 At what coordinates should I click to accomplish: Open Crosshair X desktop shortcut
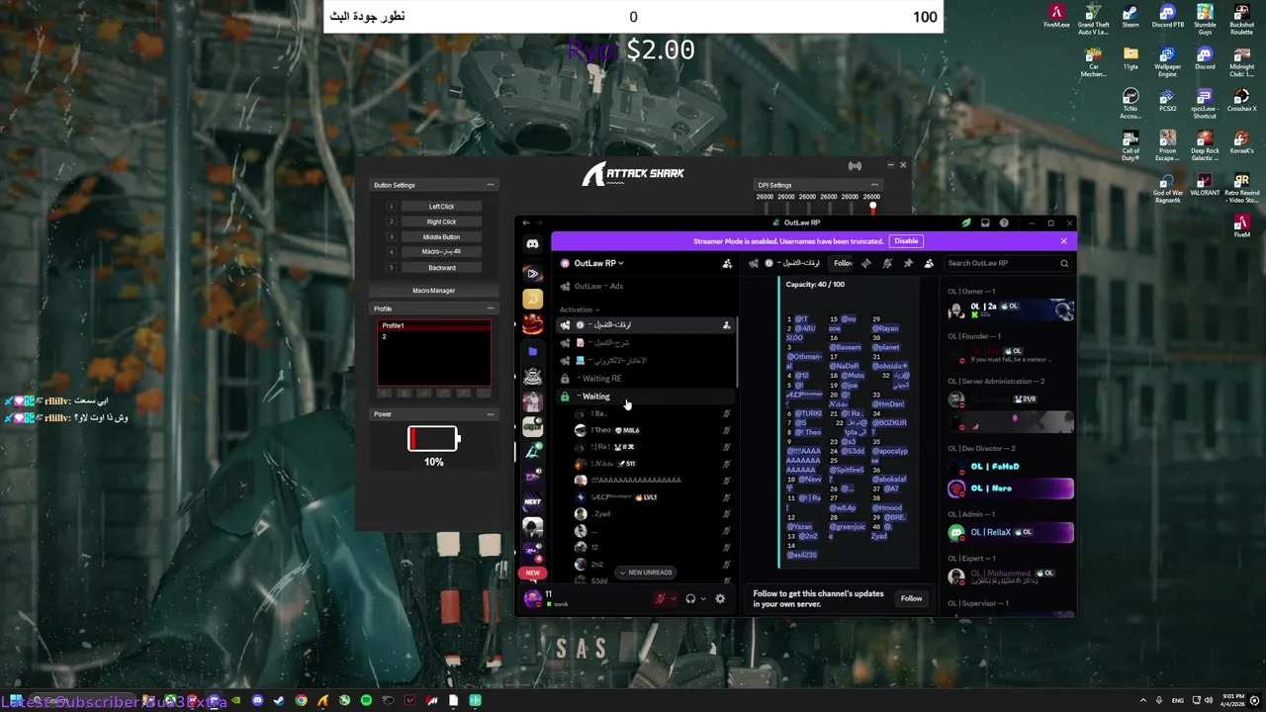pos(1241,101)
